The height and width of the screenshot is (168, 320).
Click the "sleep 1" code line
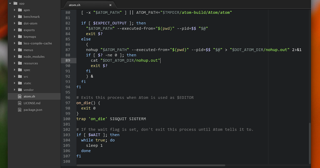pos(94,146)
